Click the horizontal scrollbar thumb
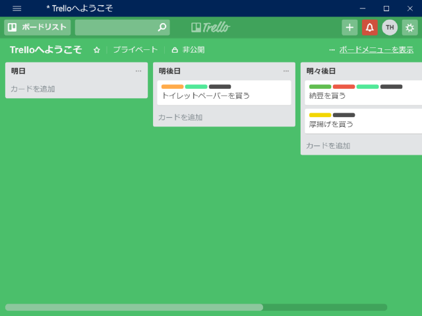This screenshot has width=422, height=316. pyautogui.click(x=134, y=307)
